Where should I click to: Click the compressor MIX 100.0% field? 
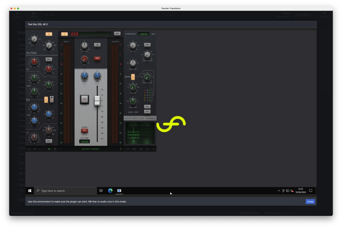(144, 34)
